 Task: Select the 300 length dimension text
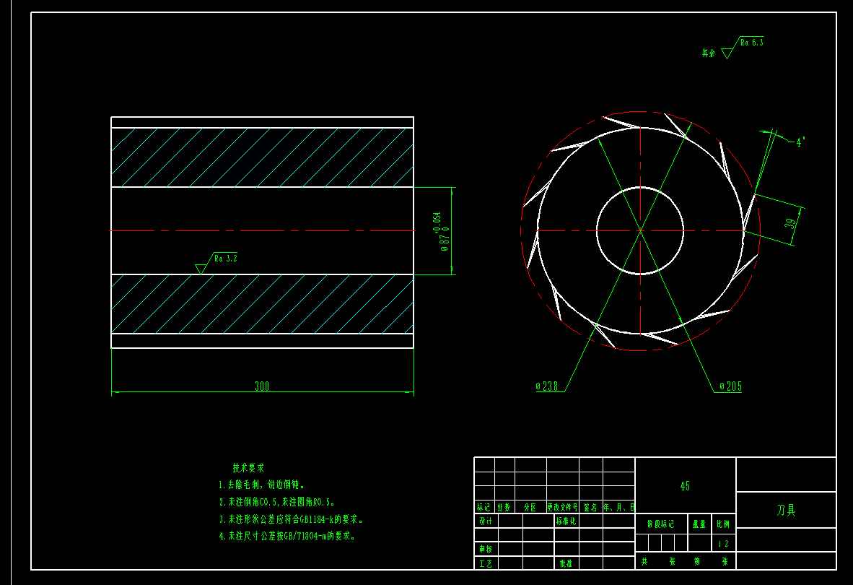click(x=262, y=386)
